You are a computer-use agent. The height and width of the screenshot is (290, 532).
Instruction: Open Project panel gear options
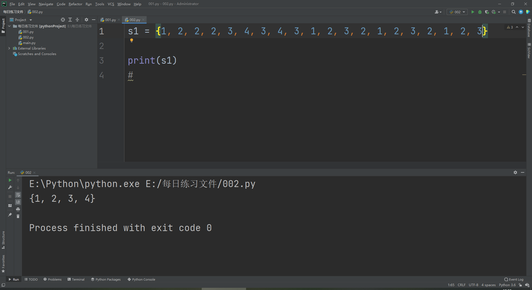(86, 20)
